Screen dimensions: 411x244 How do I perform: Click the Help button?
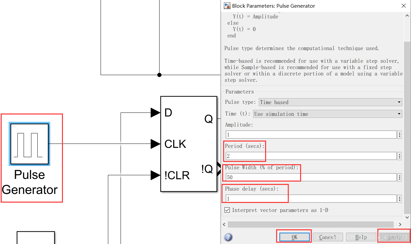[361, 237]
